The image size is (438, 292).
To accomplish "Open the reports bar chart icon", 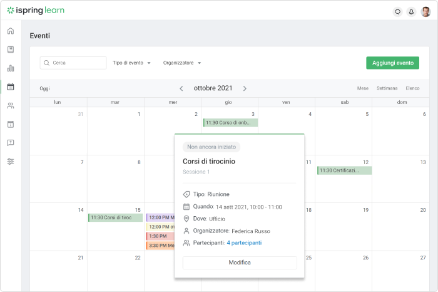I will (11, 68).
